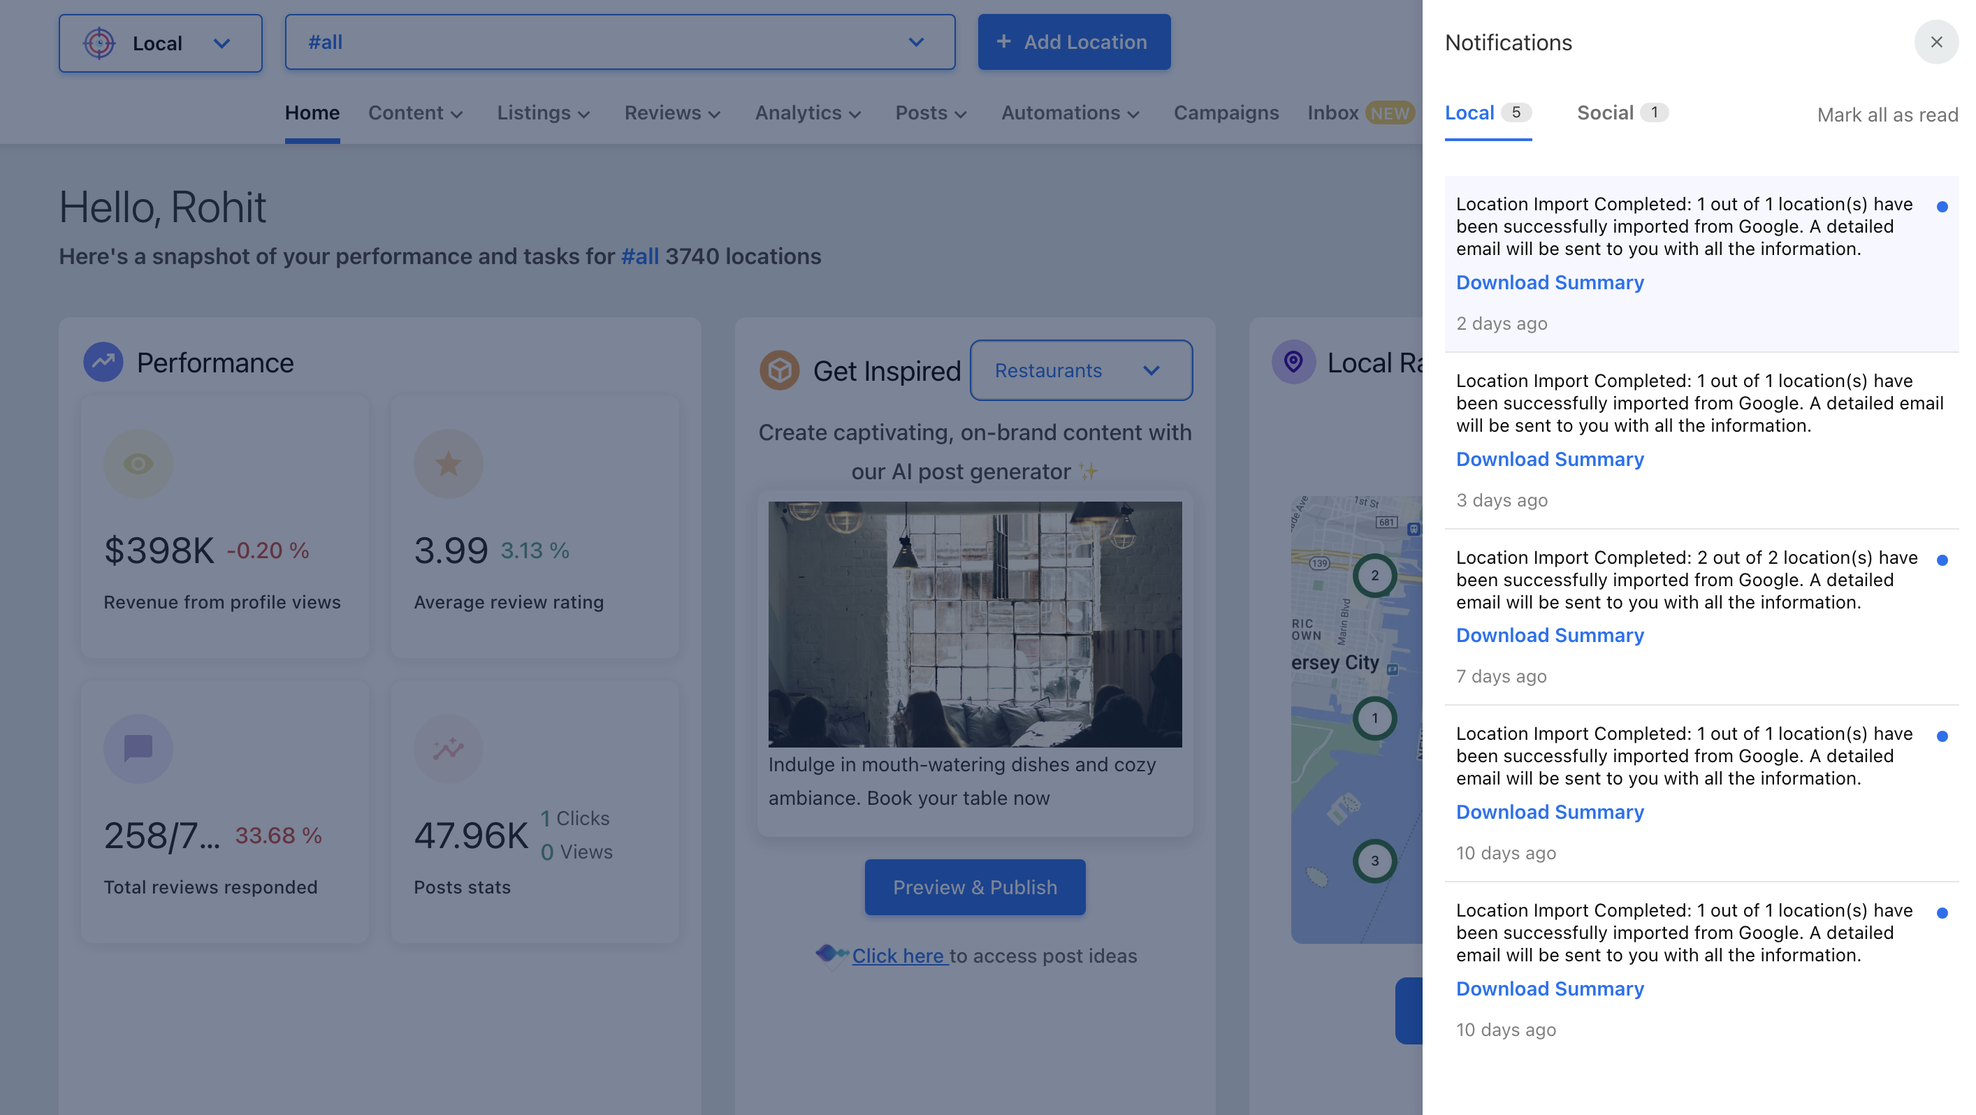Expand the Posts menu

click(931, 112)
